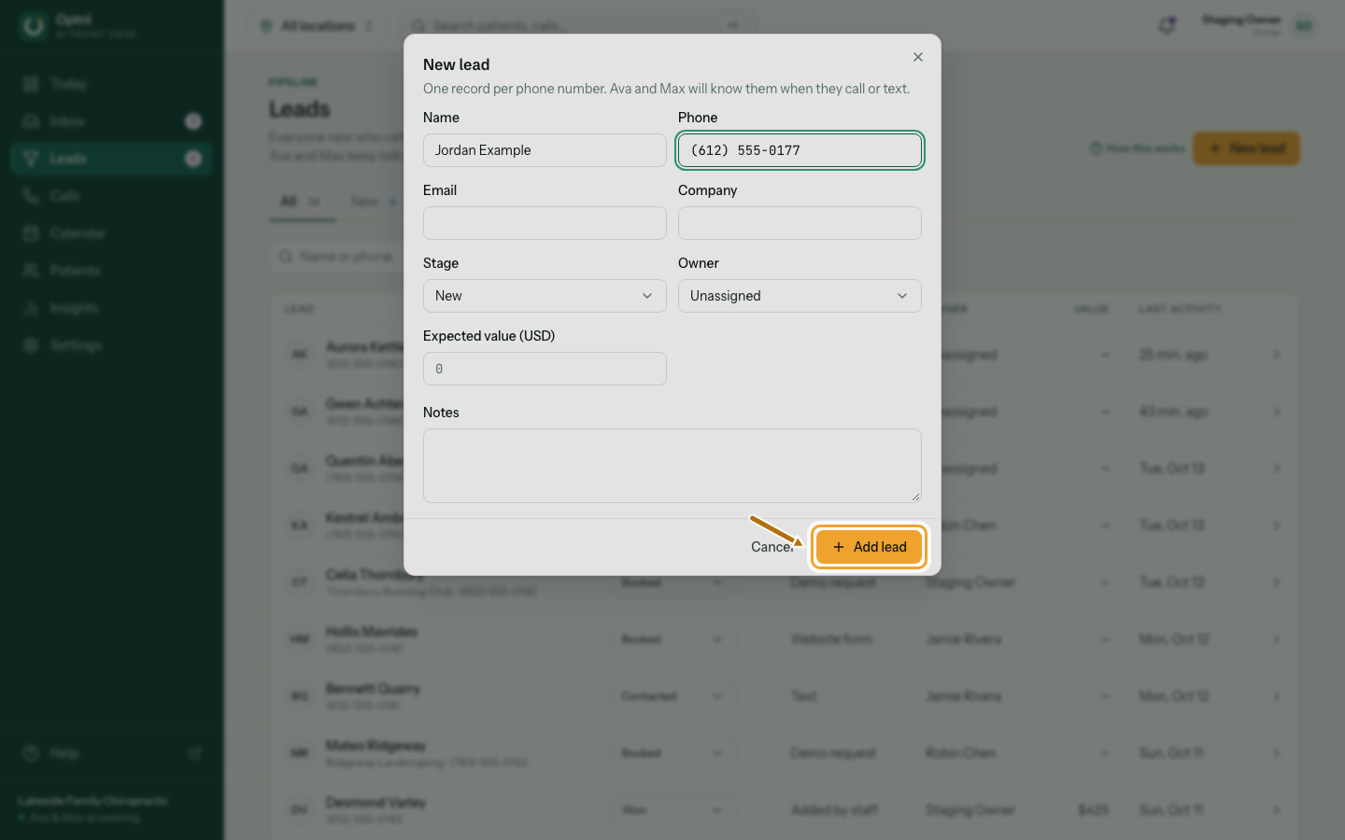Open the Owner dropdown showing Unassigned
The width and height of the screenshot is (1345, 840).
tap(800, 296)
